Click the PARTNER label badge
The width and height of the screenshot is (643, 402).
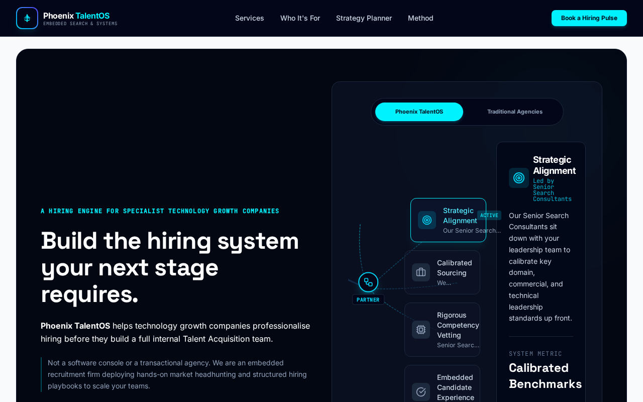click(368, 299)
